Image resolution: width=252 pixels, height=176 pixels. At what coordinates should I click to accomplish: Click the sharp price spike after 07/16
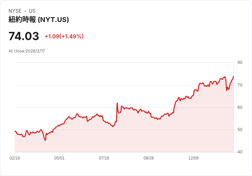(117, 103)
